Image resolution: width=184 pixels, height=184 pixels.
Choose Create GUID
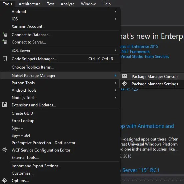point(60,113)
